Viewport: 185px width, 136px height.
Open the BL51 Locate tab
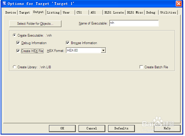pyautogui.click(x=114, y=12)
